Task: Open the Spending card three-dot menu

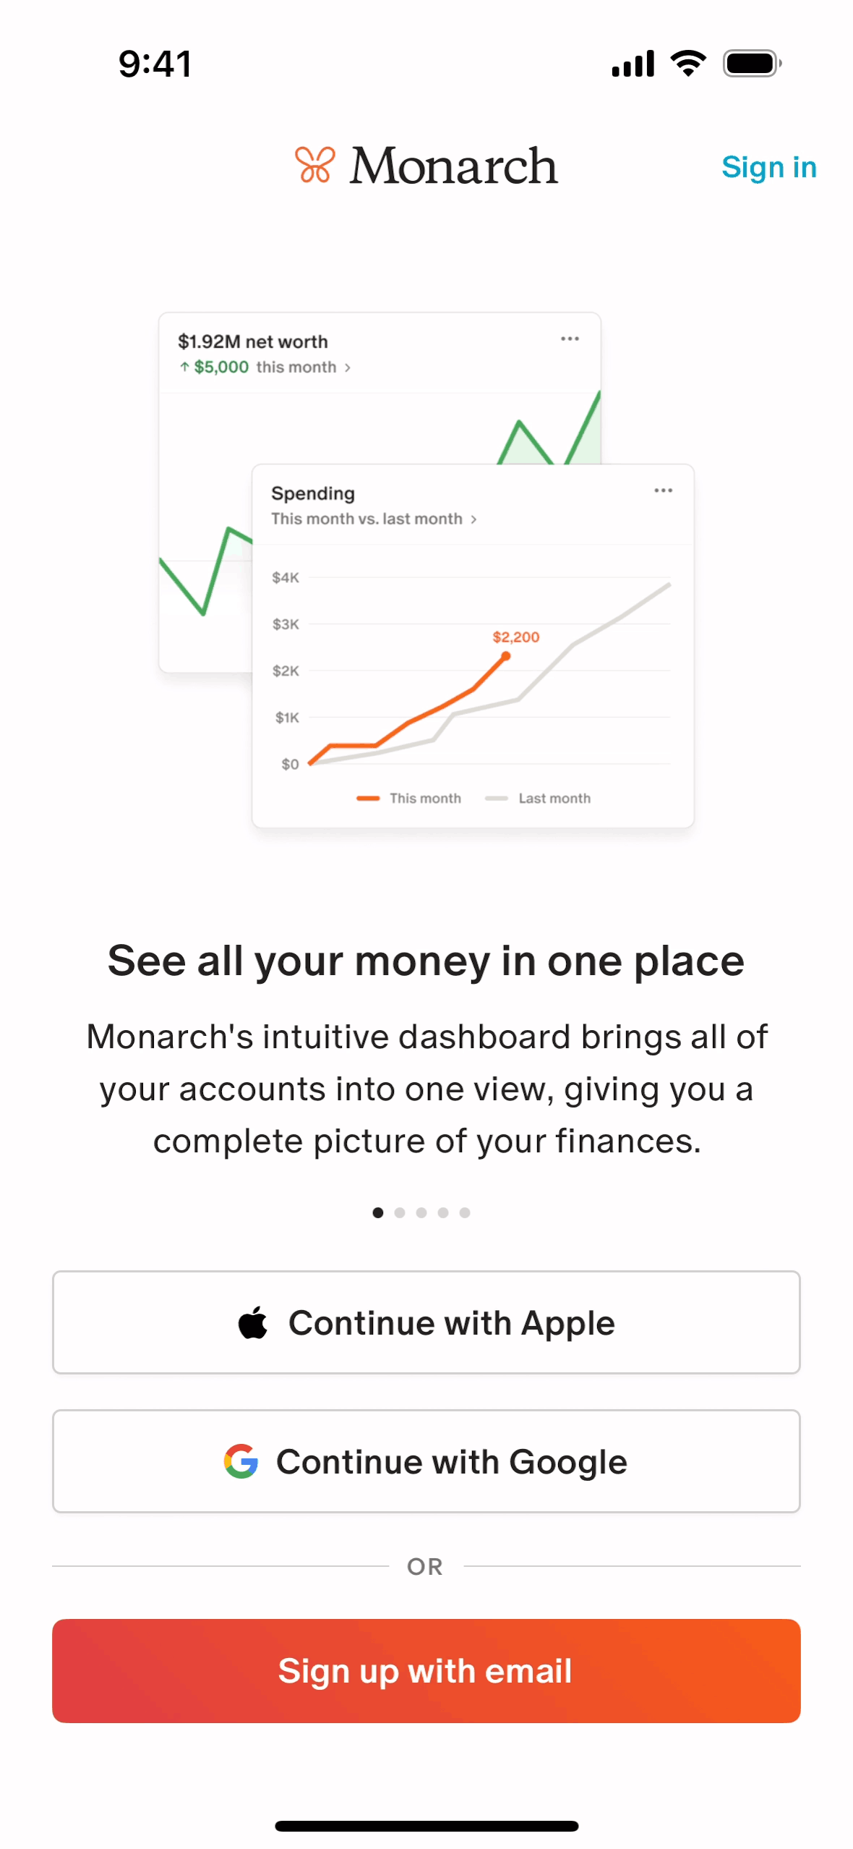Action: [x=663, y=490]
